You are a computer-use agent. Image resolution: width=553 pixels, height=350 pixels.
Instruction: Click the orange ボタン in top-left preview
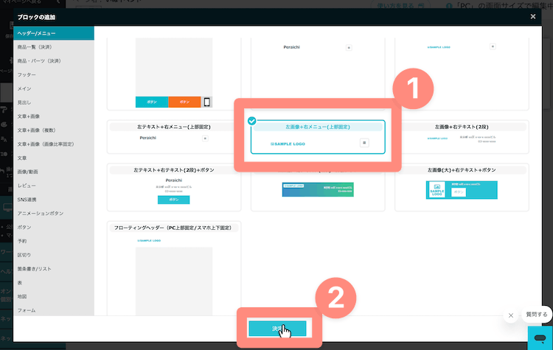tap(184, 102)
